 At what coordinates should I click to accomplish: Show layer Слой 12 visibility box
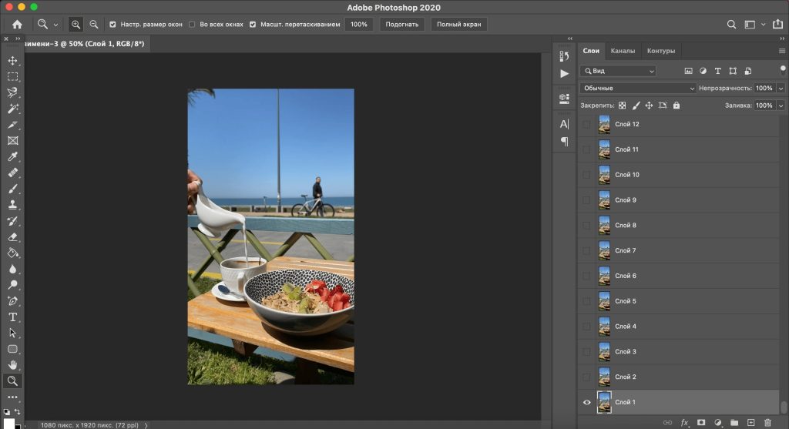pyautogui.click(x=587, y=124)
